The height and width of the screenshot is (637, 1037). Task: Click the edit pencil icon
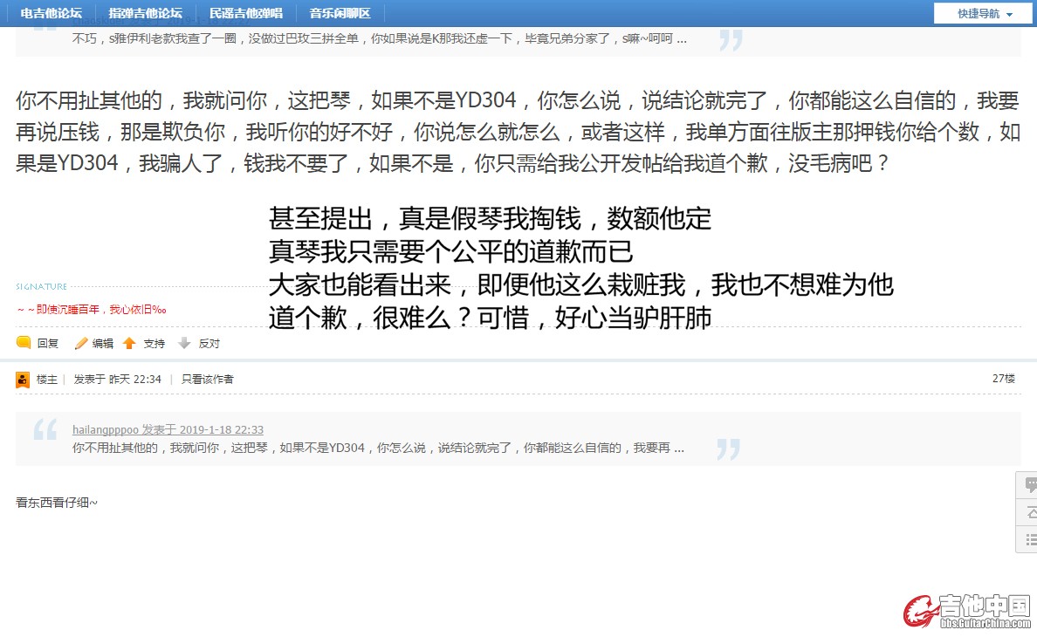(81, 343)
